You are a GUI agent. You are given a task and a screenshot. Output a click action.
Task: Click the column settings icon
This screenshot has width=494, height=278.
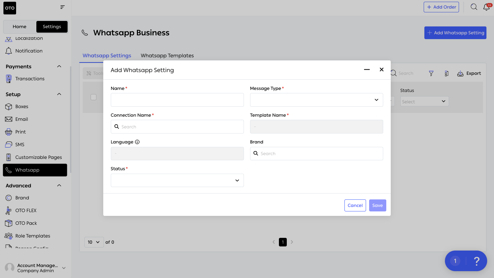446,73
